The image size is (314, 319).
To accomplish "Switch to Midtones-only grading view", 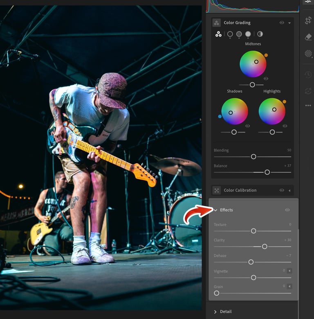I will pyautogui.click(x=239, y=34).
